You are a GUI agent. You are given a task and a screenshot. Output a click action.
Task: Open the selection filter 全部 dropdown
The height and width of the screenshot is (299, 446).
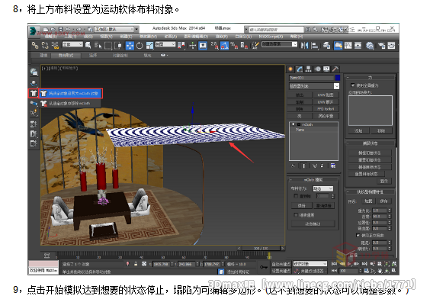point(72,44)
